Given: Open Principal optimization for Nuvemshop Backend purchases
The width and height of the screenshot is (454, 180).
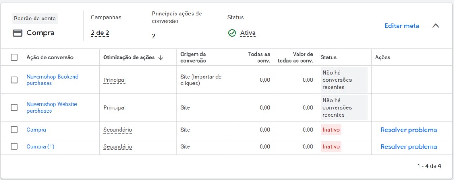Looking at the screenshot, I should (x=114, y=80).
